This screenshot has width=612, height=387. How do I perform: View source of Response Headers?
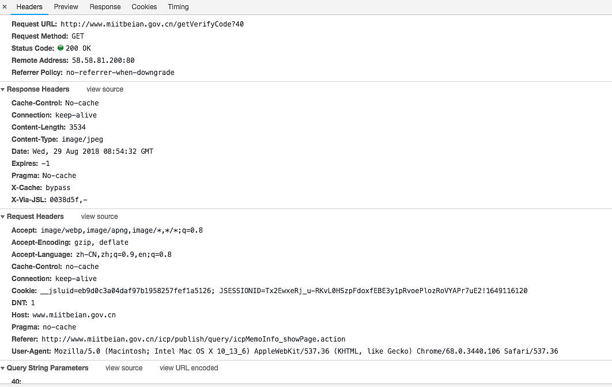click(105, 89)
